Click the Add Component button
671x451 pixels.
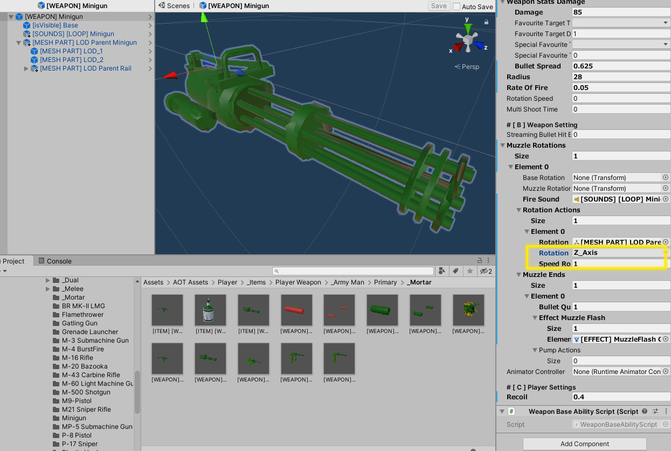[585, 444]
